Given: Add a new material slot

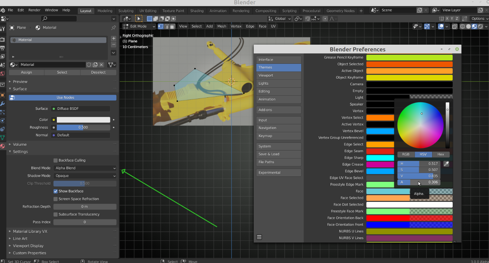Looking at the screenshot, I should [x=113, y=39].
